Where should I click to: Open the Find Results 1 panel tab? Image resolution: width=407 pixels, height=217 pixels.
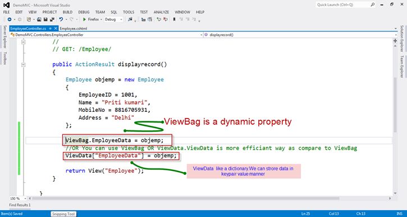[x=20, y=205]
